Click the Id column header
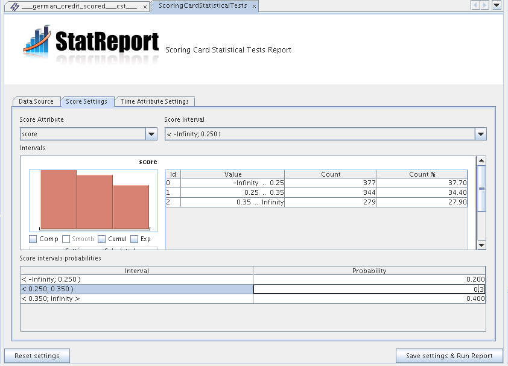Viewport: 508px width, 366px height. 173,174
